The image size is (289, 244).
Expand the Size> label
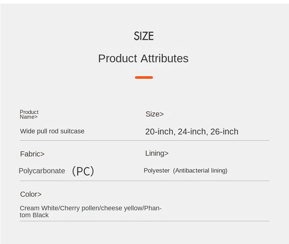point(154,114)
